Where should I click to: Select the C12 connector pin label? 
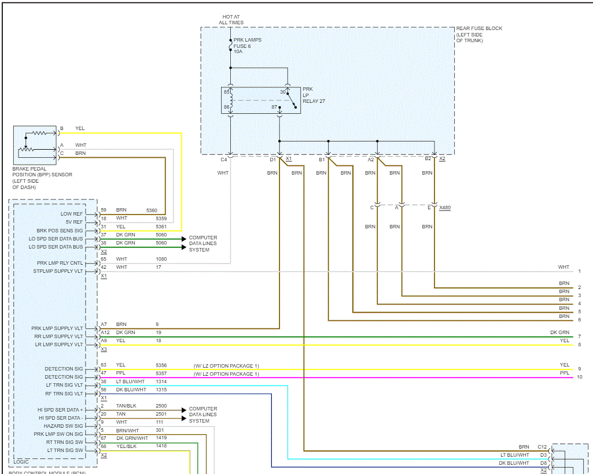(542, 447)
